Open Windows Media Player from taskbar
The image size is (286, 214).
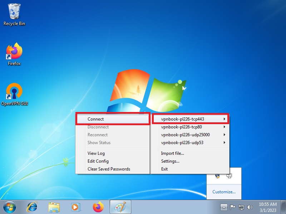(76, 207)
